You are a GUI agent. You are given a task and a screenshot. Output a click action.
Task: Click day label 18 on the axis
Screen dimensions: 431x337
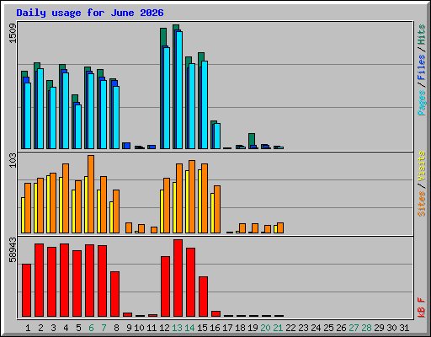tap(240, 328)
